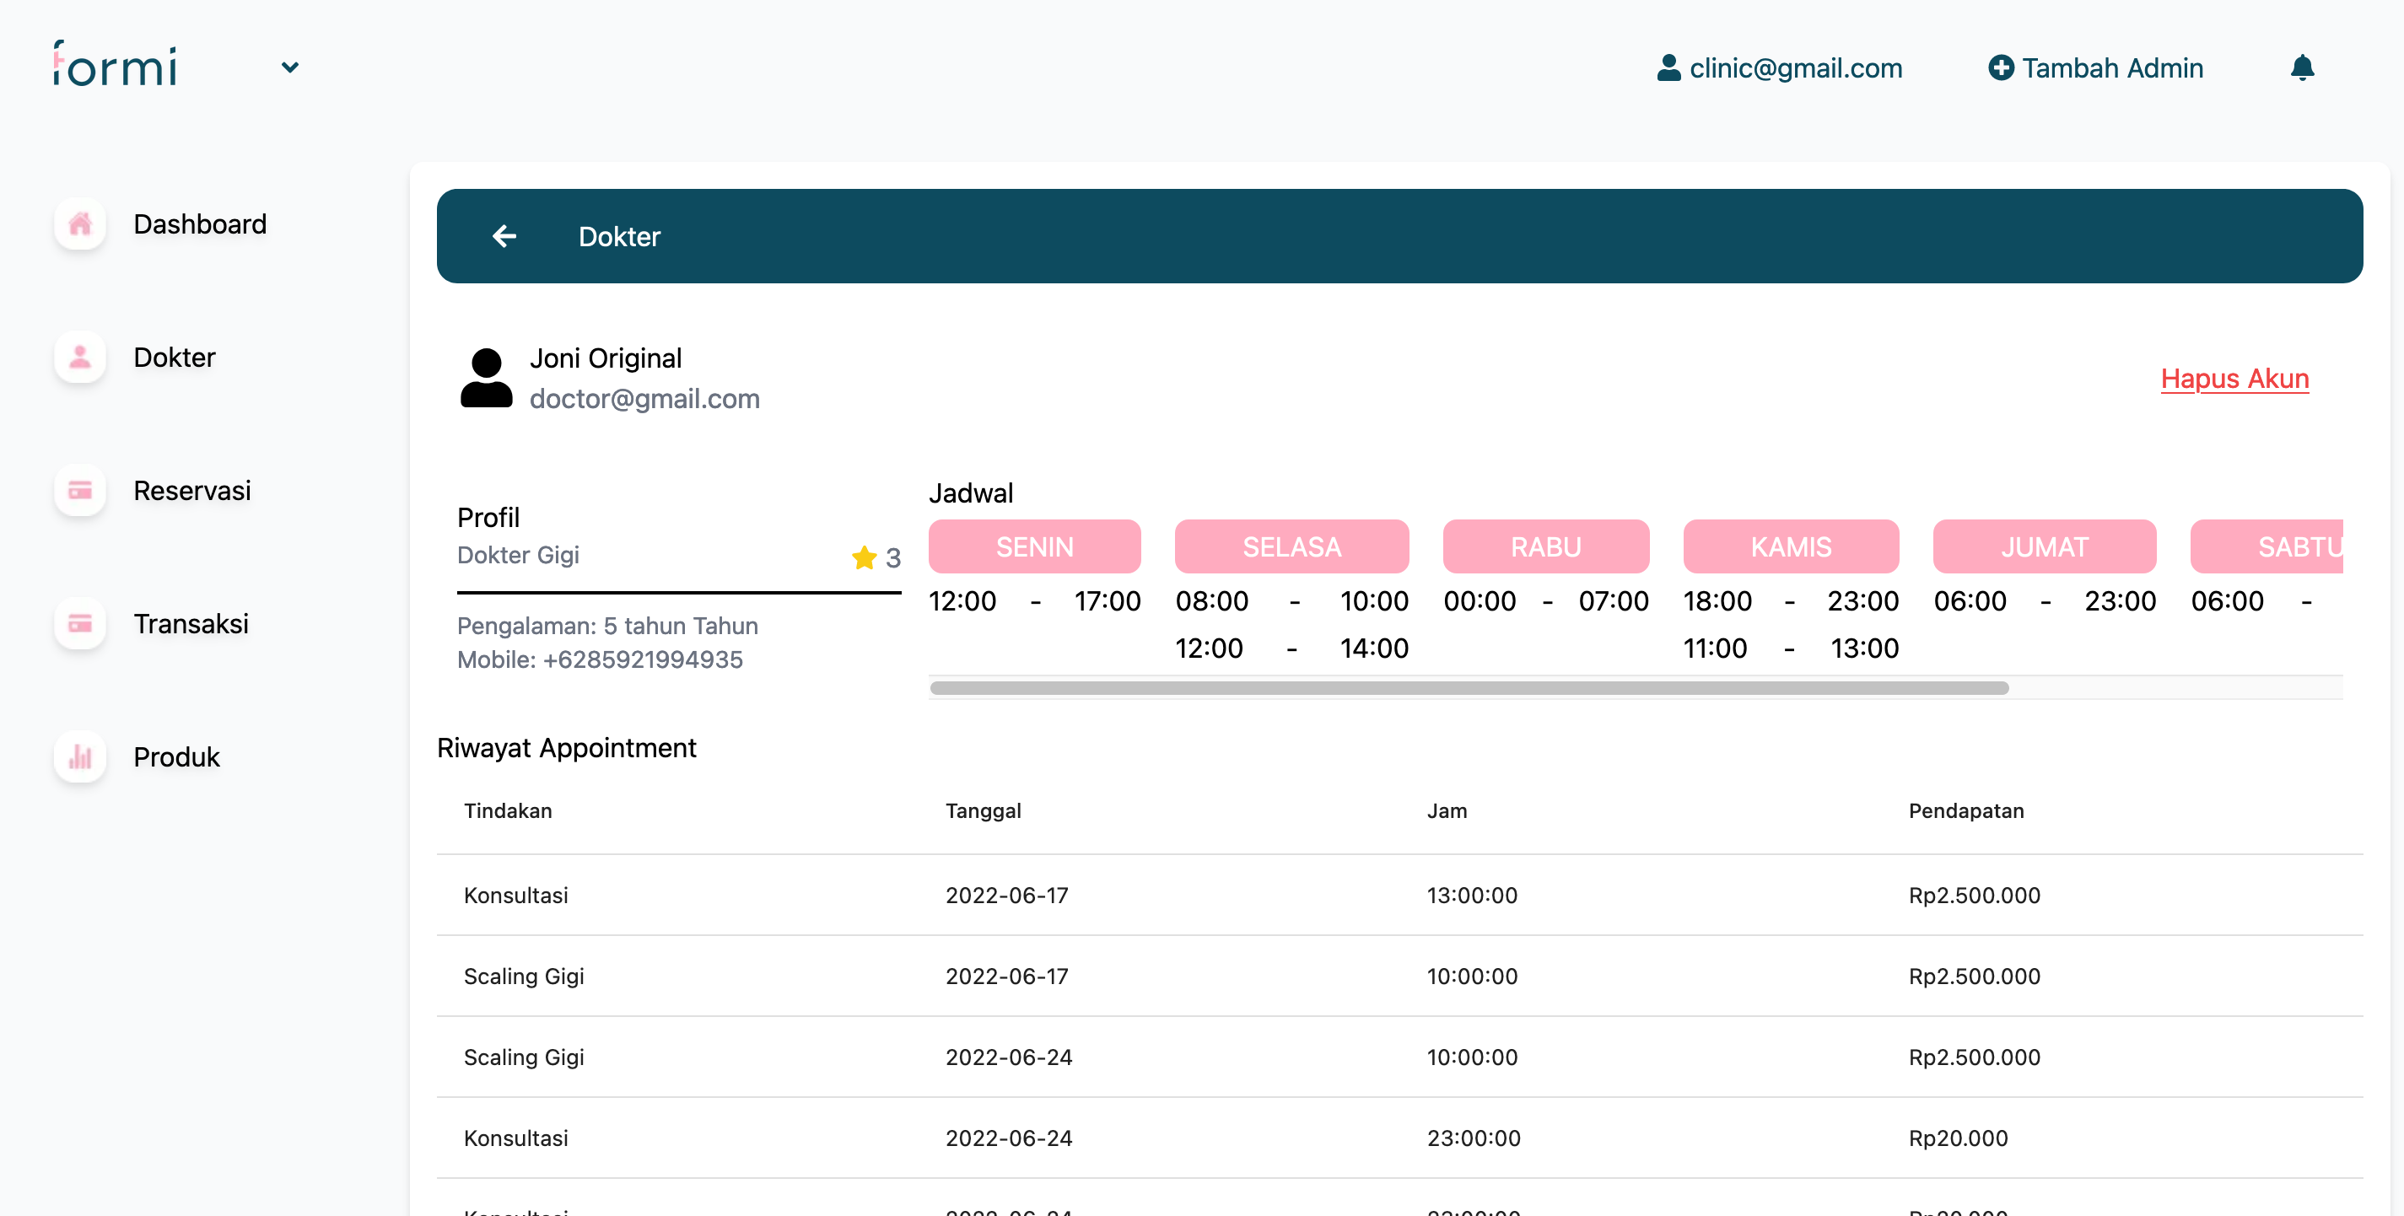Open notifications via bell icon
The image size is (2404, 1216).
point(2301,67)
